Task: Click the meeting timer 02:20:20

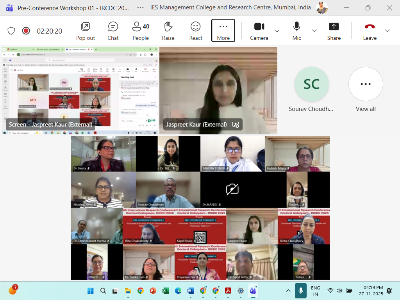Action: click(x=50, y=31)
